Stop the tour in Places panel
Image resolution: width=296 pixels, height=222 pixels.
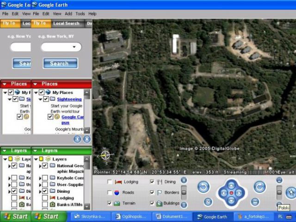coord(87,139)
